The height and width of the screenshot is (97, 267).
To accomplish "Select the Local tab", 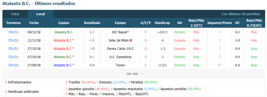I will pyautogui.click(x=40, y=14).
